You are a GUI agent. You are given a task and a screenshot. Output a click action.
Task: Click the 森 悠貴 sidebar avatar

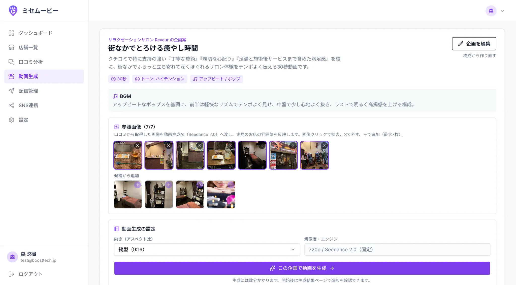point(12,257)
